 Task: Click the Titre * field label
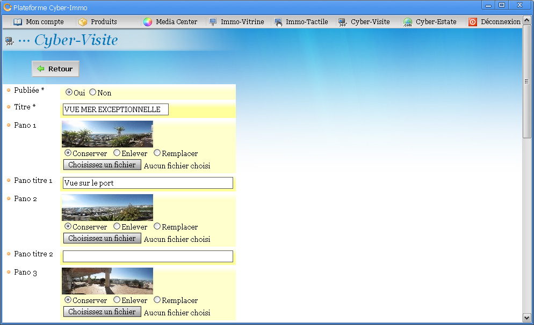[25, 107]
